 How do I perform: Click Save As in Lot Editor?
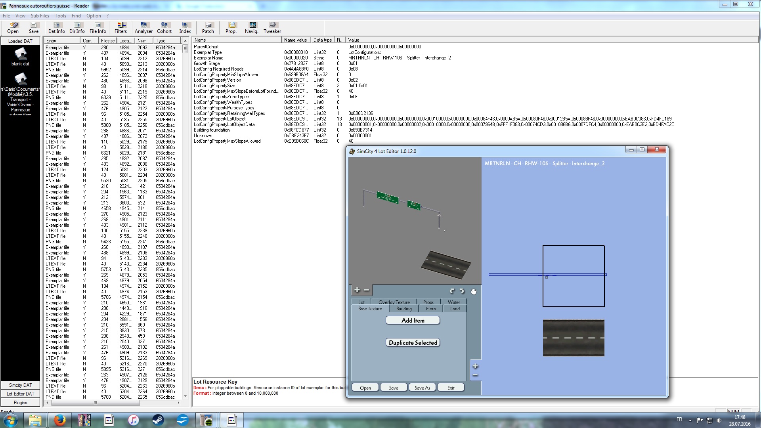tap(422, 388)
